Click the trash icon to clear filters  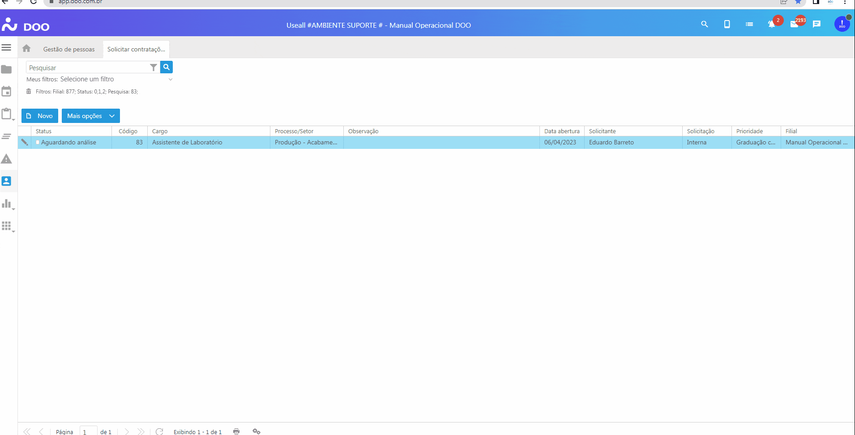click(29, 92)
